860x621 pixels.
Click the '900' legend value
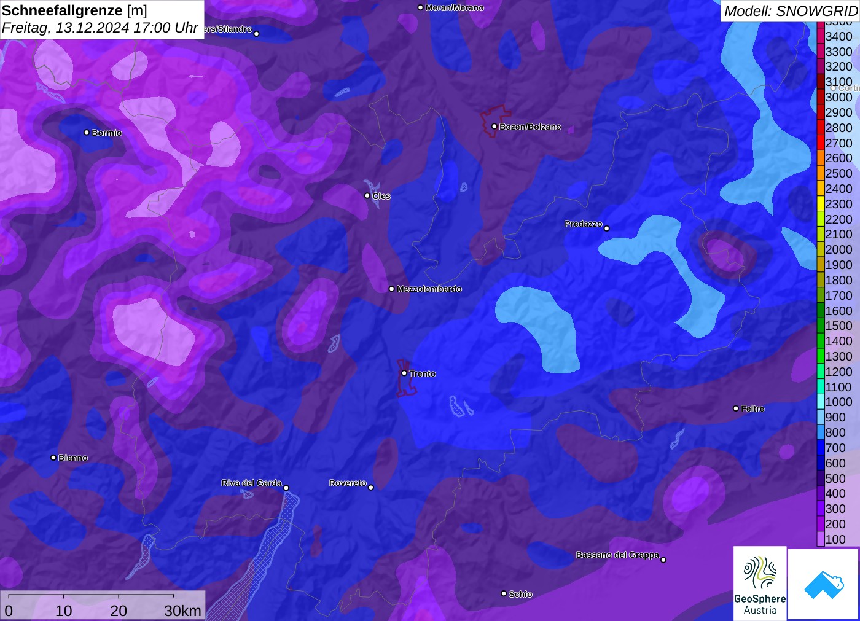point(835,417)
